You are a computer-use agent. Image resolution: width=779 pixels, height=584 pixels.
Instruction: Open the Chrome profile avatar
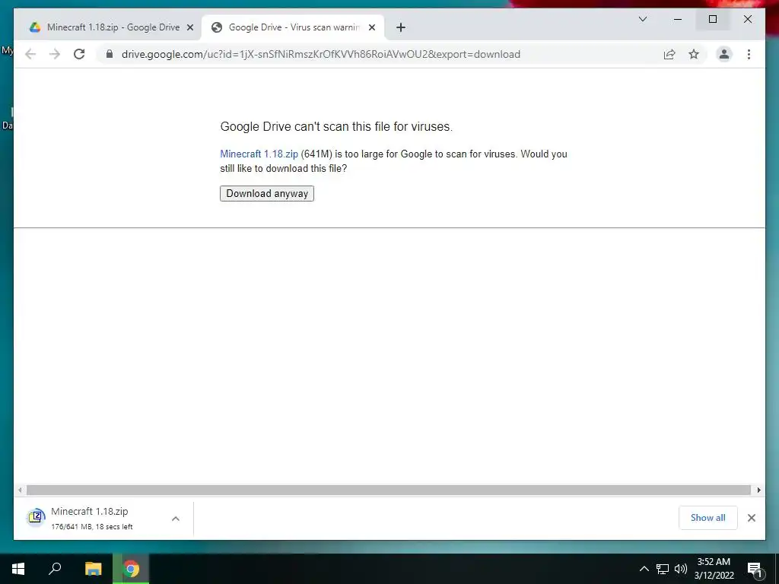pos(724,54)
